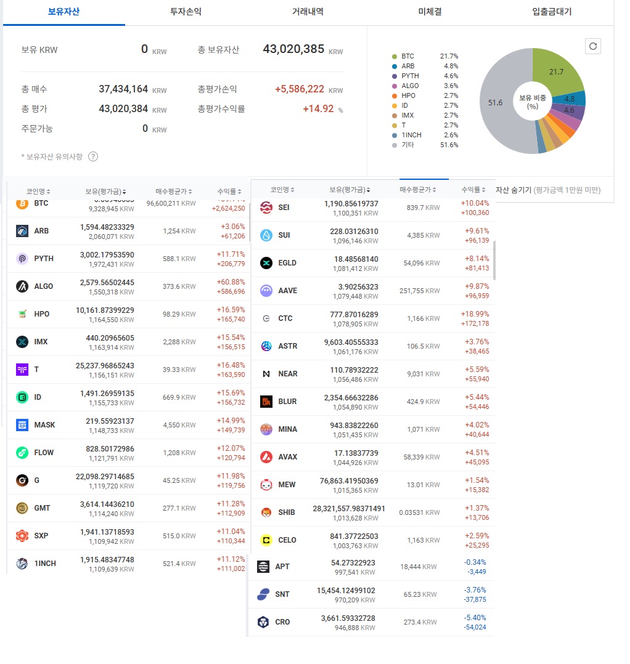Click the IMX coin icon

(22, 342)
